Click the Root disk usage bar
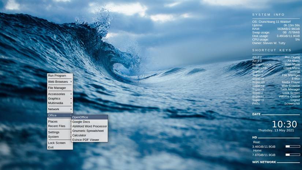The height and width of the screenshot is (170, 302). coord(292,147)
